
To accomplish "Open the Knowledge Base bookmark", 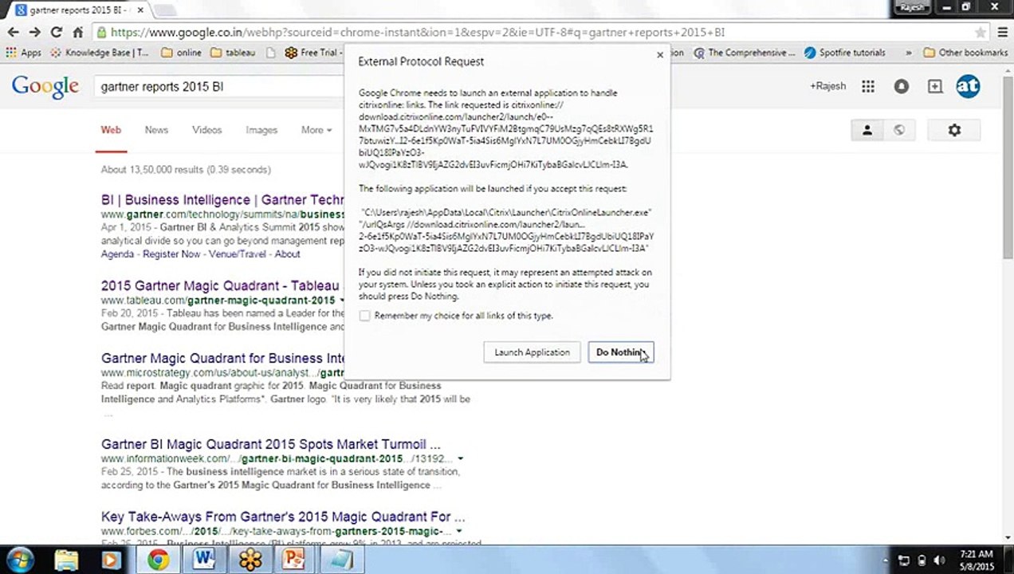I will tap(99, 53).
